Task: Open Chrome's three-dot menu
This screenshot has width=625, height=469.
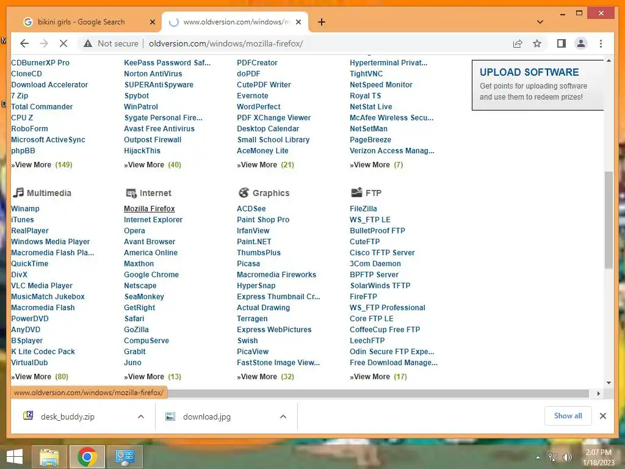Action: [601, 43]
